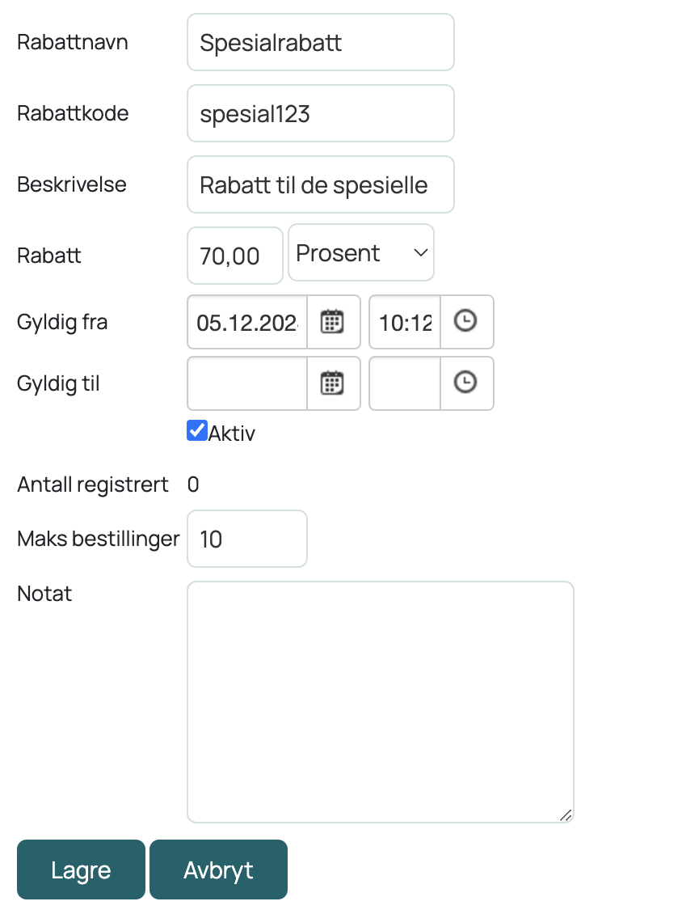
Task: Select the Rabattkode field with spesial123
Action: click(320, 114)
